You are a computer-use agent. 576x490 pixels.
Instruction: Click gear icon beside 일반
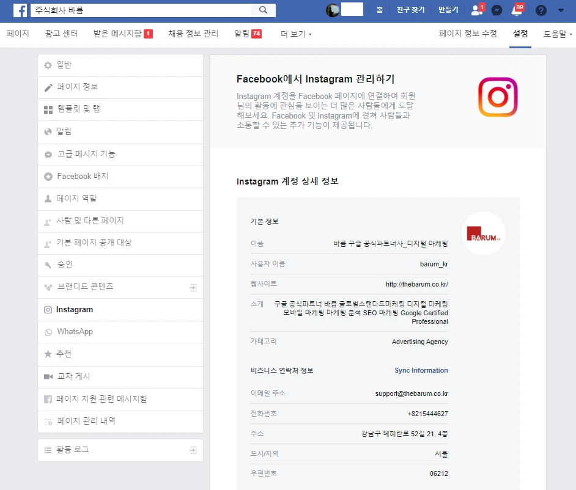click(x=48, y=65)
